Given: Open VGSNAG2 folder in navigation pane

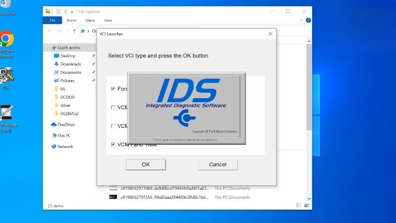Looking at the screenshot, I should [69, 113].
